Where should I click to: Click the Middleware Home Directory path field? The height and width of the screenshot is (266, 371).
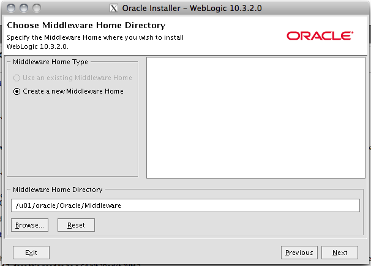[x=185, y=205]
